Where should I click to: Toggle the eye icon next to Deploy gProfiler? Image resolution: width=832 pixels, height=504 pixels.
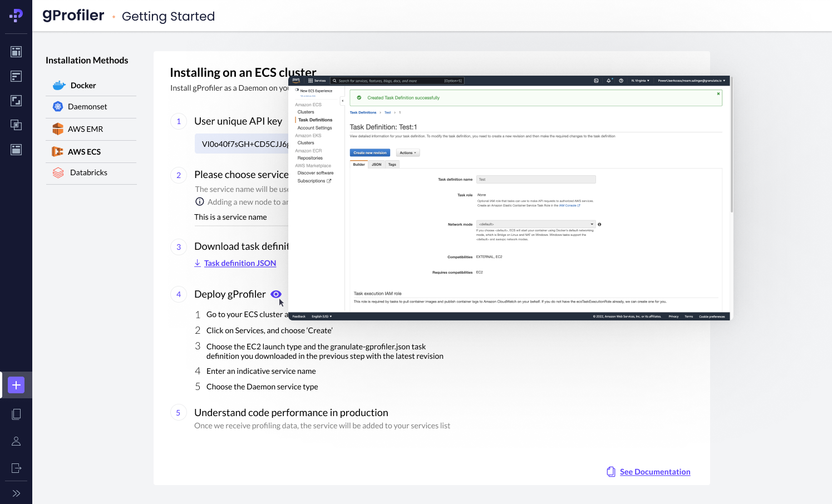pyautogui.click(x=276, y=294)
